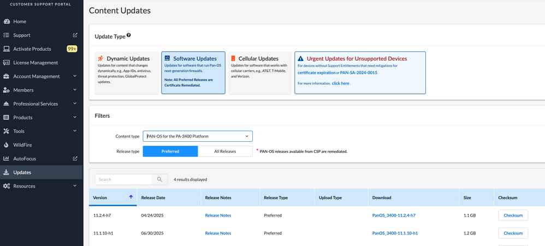Open the Updates sidebar item
The width and height of the screenshot is (545, 246).
click(x=42, y=172)
